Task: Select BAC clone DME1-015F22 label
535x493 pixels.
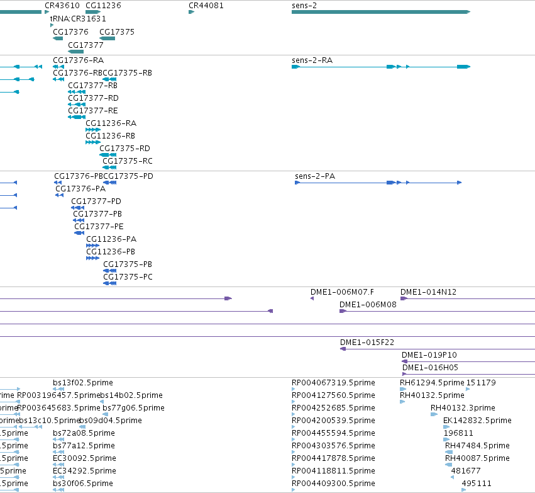Action: 367,343
